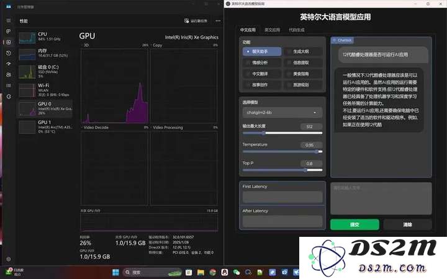Click After Latency output field

tap(282, 221)
